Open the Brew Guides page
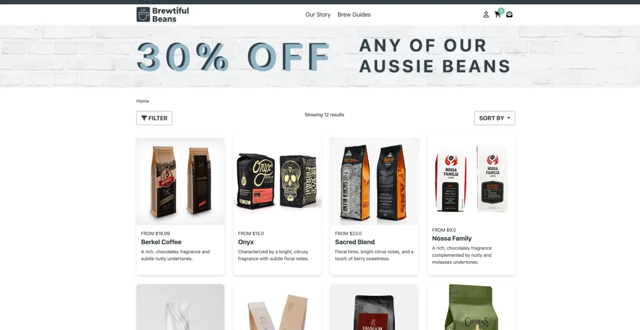Viewport: 640px width, 330px height. click(x=354, y=14)
